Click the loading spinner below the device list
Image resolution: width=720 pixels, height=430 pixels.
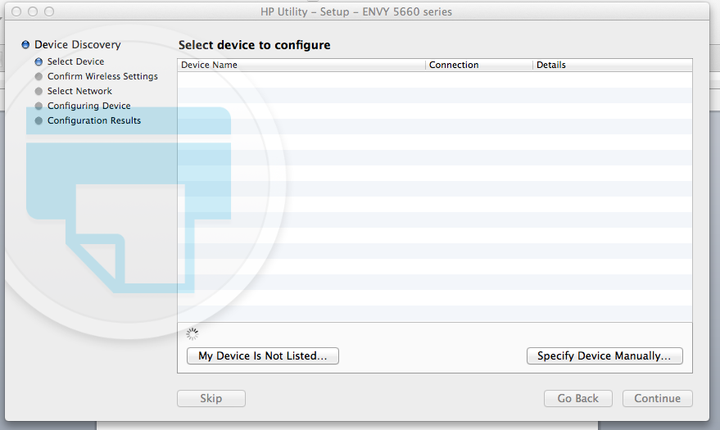192,333
